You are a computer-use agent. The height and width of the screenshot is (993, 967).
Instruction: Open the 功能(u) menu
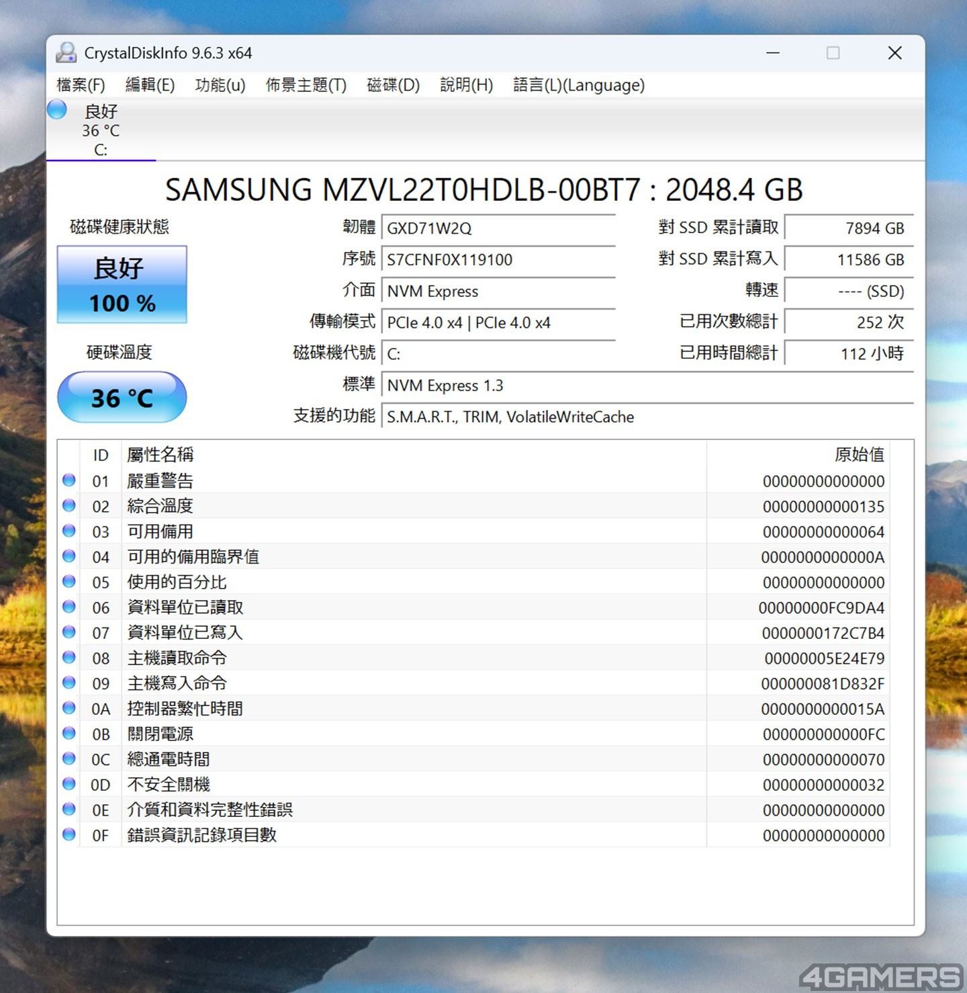(220, 85)
